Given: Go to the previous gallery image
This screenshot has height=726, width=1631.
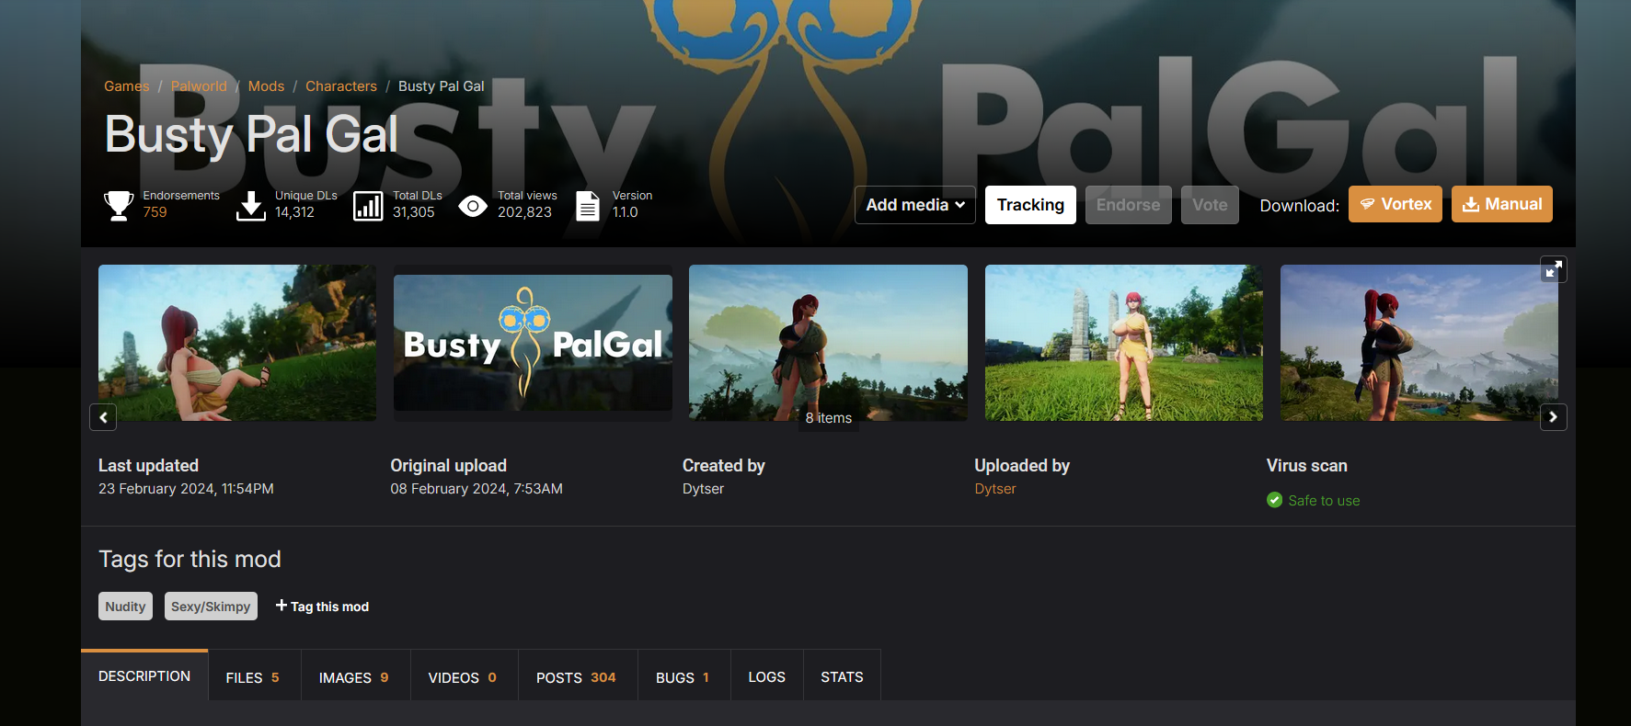Looking at the screenshot, I should point(103,417).
